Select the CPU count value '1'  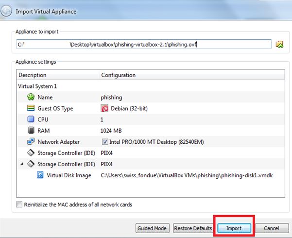pyautogui.click(x=102, y=119)
